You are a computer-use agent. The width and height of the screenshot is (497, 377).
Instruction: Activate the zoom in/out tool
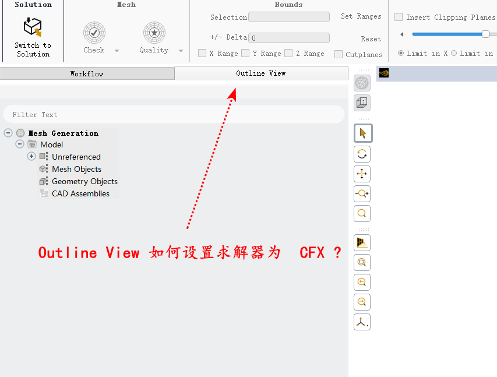[362, 193]
